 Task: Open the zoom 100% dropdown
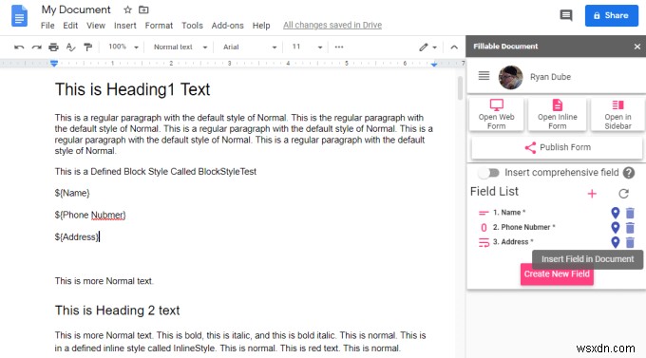tap(123, 47)
